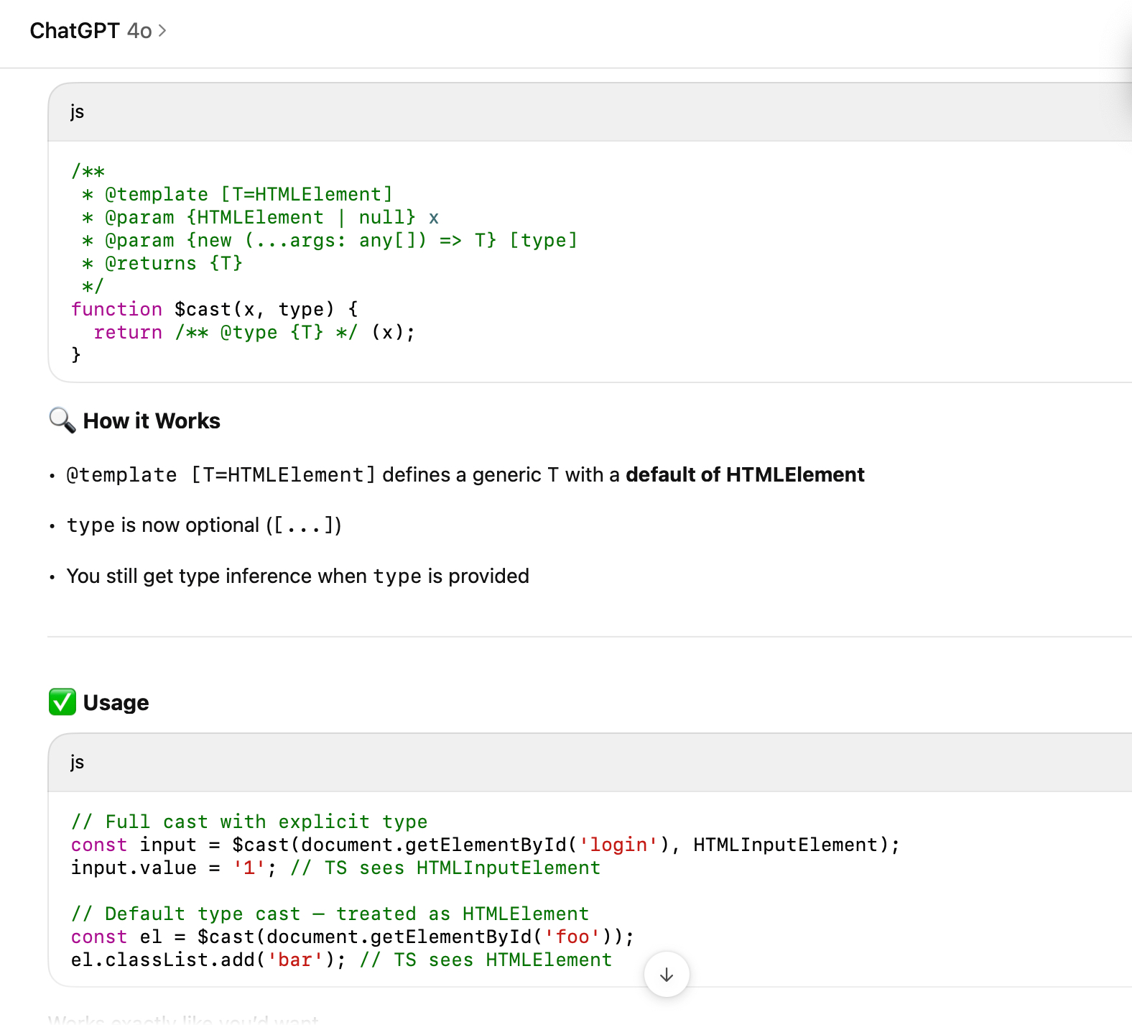Click inline code @template [T=HTMLElement] in bullet

point(221,475)
